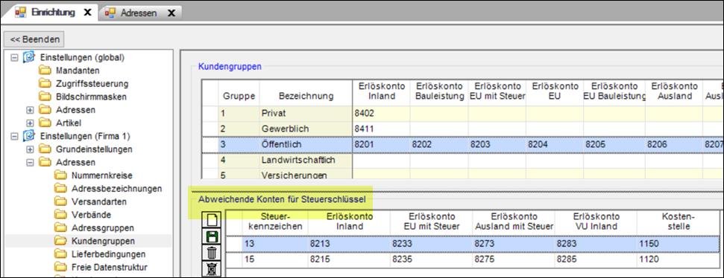Expand the Artikel tree node
Viewport: 724px width, 278px height.
pos(31,123)
